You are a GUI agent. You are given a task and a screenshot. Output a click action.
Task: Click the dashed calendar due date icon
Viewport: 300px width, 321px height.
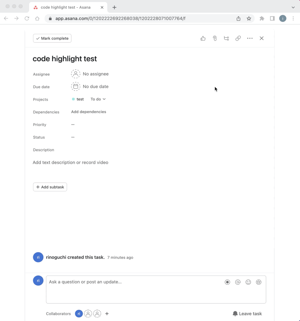pyautogui.click(x=75, y=86)
